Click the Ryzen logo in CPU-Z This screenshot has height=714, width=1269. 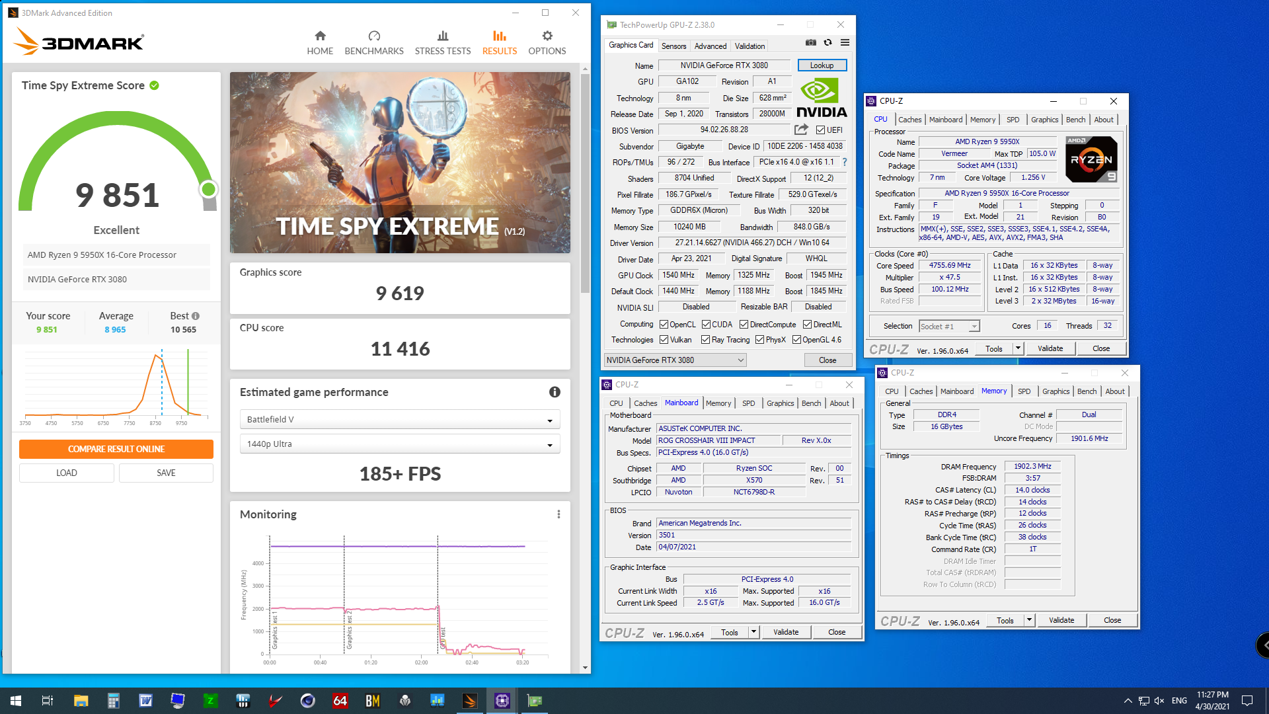[1092, 159]
